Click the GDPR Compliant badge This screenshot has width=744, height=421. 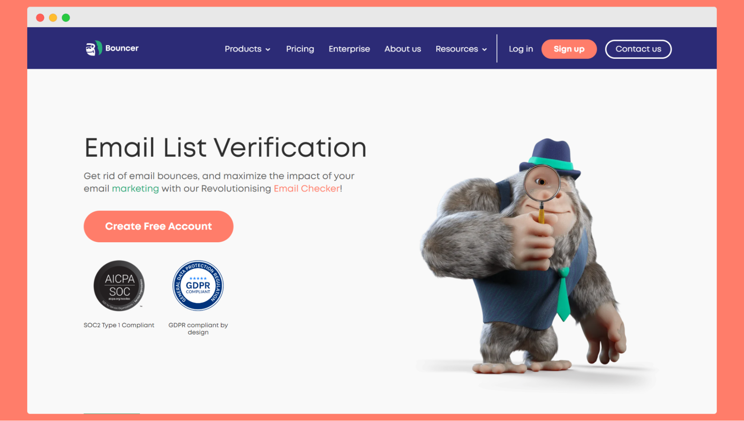198,285
